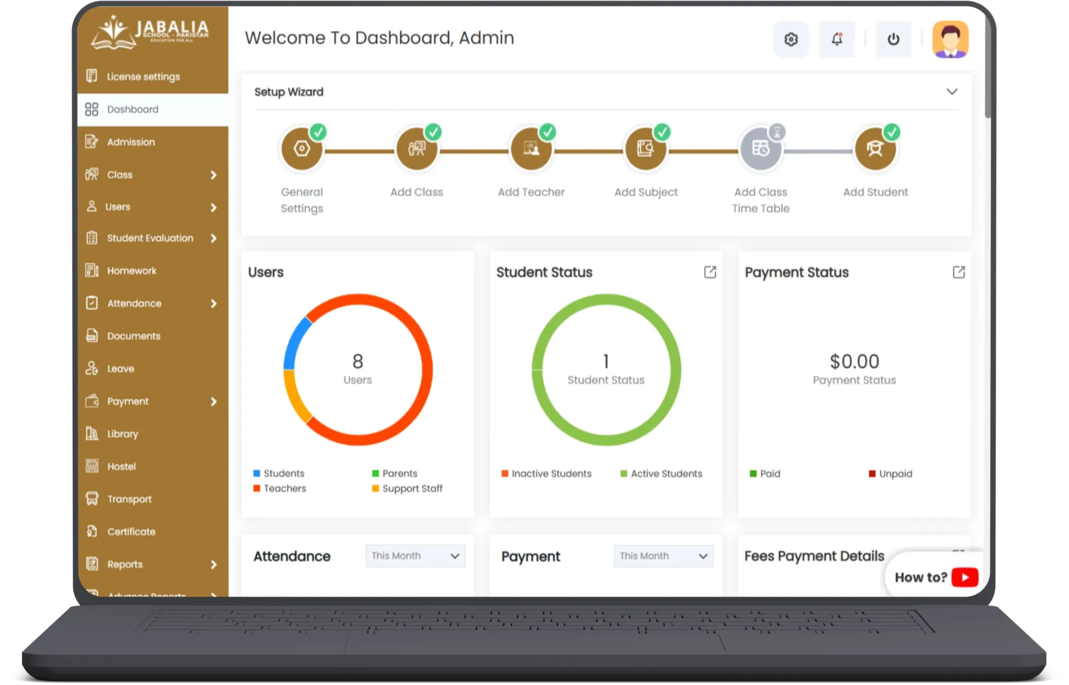Select Homework in sidebar menu

tap(132, 270)
